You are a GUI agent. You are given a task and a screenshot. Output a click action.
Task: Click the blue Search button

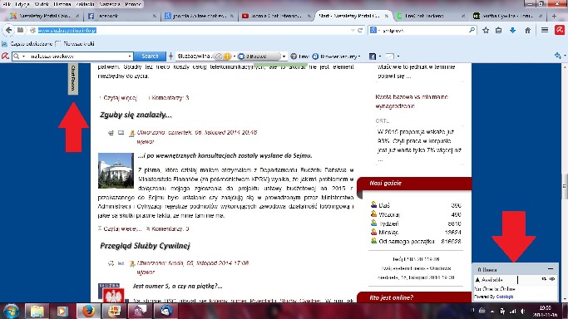click(x=150, y=56)
